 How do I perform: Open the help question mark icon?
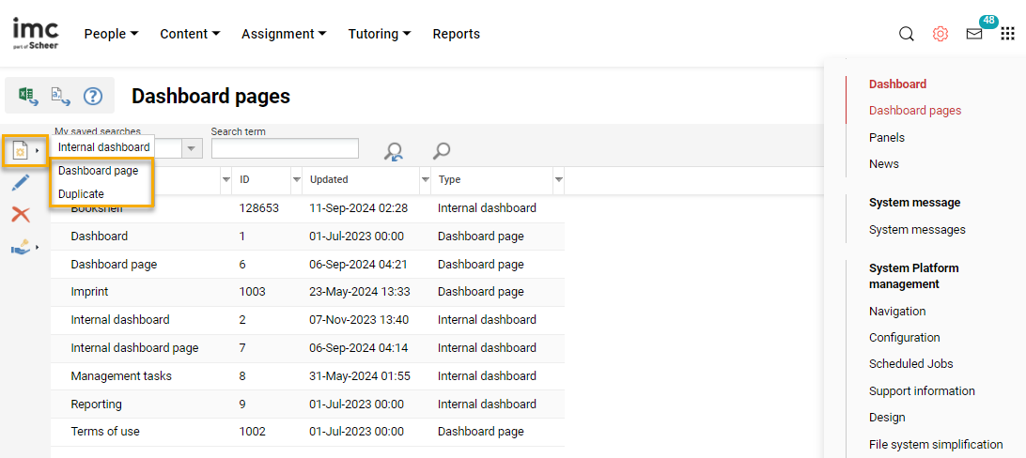(92, 96)
